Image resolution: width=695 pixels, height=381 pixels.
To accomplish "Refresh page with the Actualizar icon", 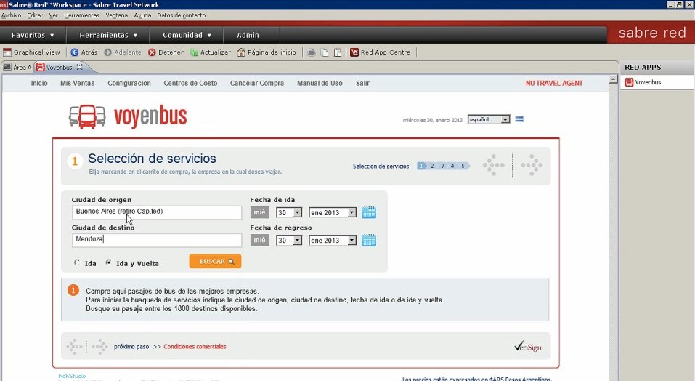I will point(194,52).
